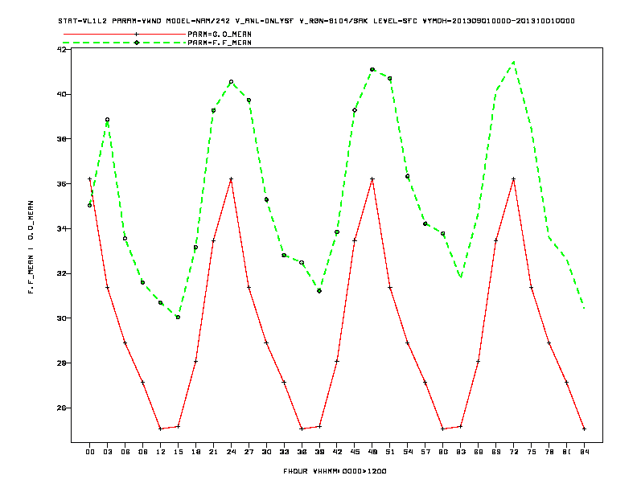
Task: Click y-axis tick label 30
Action: pyautogui.click(x=61, y=318)
